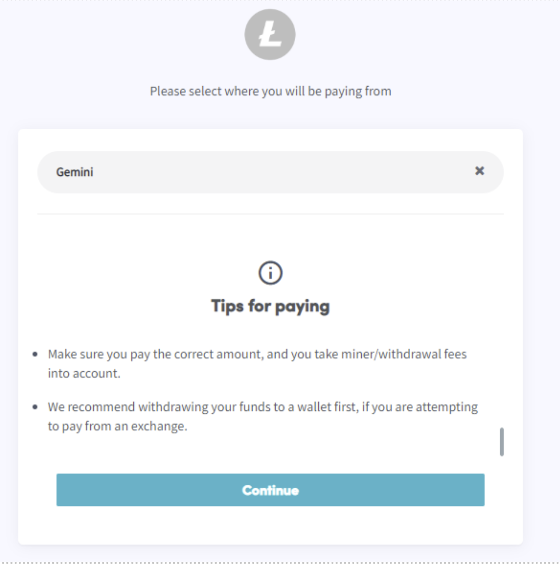Image resolution: width=560 pixels, height=564 pixels.
Task: Click the tip about miner/withdrawal fees
Action: (x=257, y=364)
